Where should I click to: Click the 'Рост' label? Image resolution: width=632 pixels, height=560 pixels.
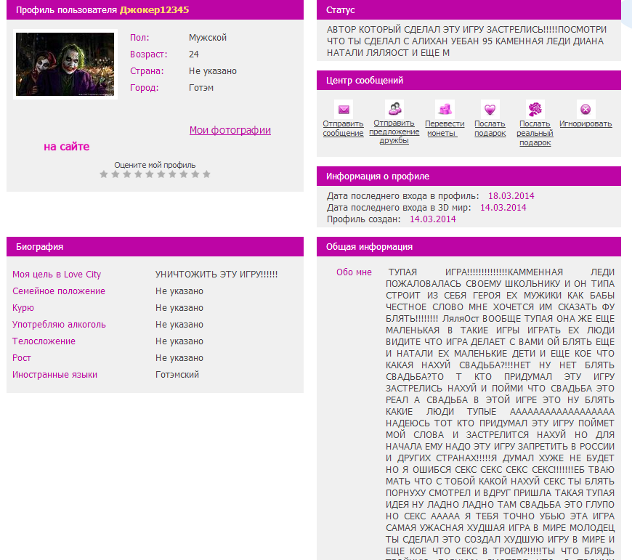pos(21,358)
